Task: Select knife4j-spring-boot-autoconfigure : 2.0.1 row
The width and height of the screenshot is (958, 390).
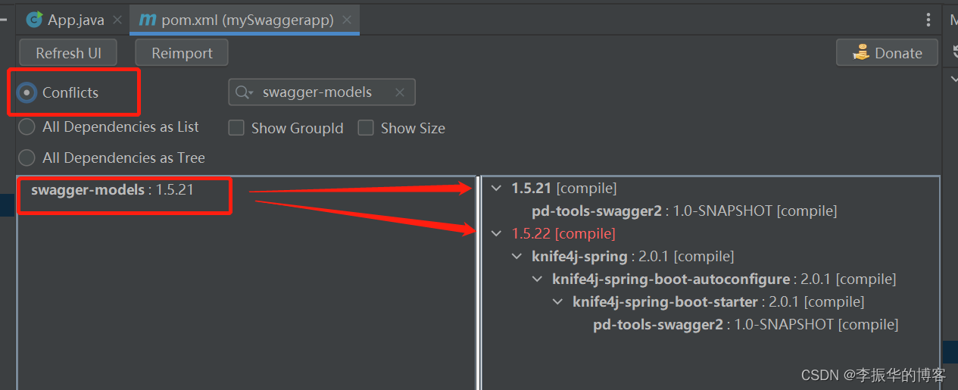Action: (x=724, y=279)
